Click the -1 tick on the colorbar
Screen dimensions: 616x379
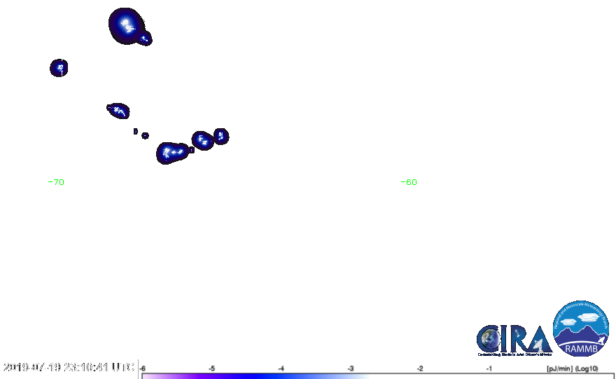tap(489, 368)
